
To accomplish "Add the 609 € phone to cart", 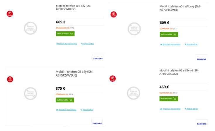I will click(169, 34).
